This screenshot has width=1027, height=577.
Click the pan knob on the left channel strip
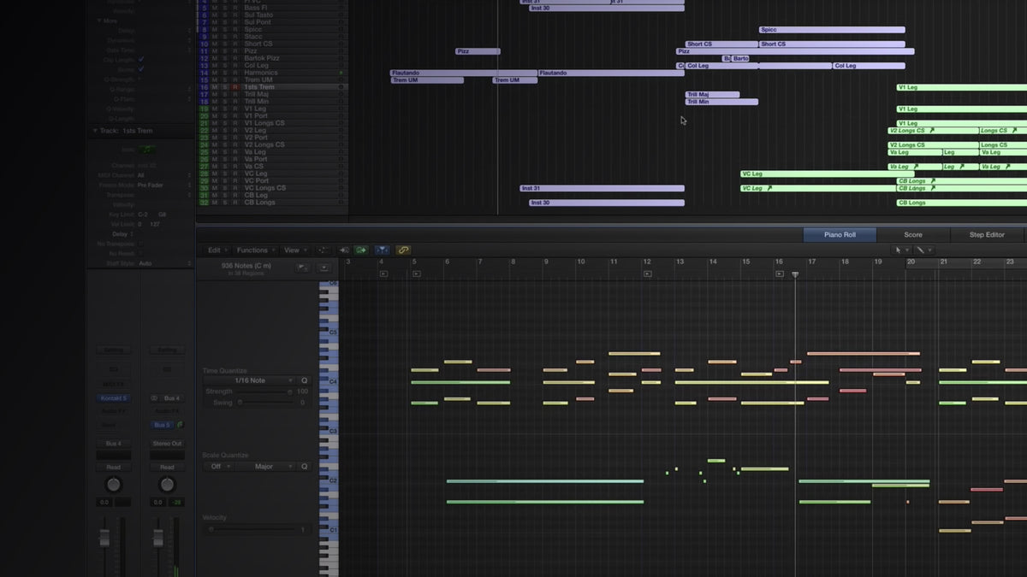click(113, 485)
